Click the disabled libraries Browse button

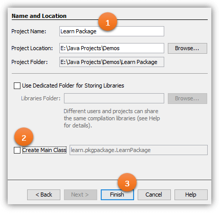click(x=187, y=98)
